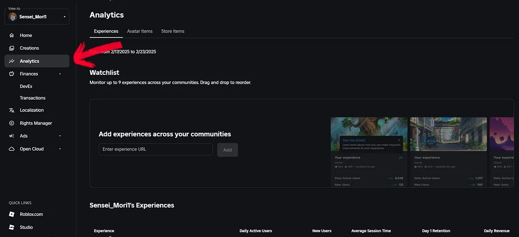Image resolution: width=519 pixels, height=237 pixels.
Task: Switch to the Store Items tab
Action: pos(173,31)
